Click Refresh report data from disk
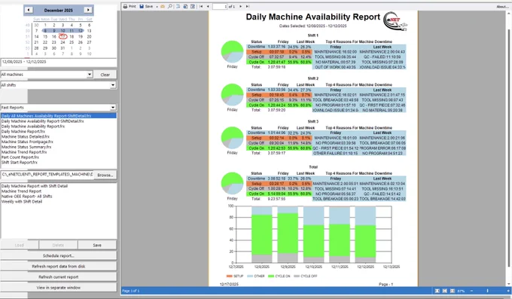The height and width of the screenshot is (299, 512). pyautogui.click(x=59, y=267)
